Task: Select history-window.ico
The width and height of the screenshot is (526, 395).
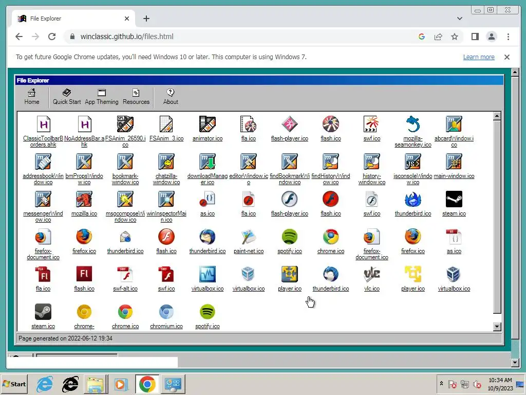Action: tap(372, 169)
